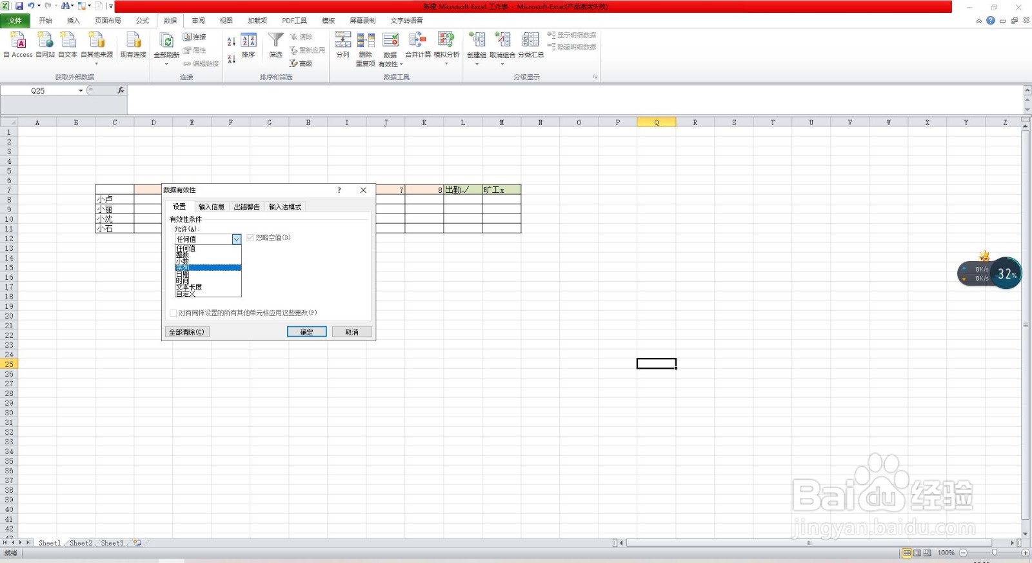Select the column Q header
Viewport: 1032px width, 563px height.
click(x=657, y=122)
